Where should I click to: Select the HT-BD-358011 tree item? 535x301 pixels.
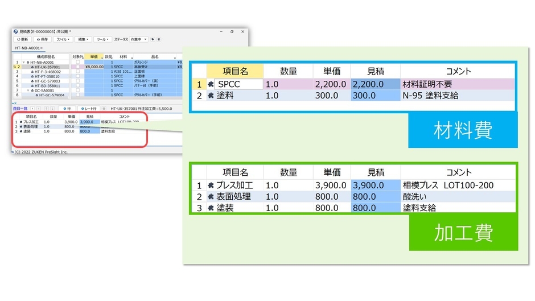click(48, 86)
